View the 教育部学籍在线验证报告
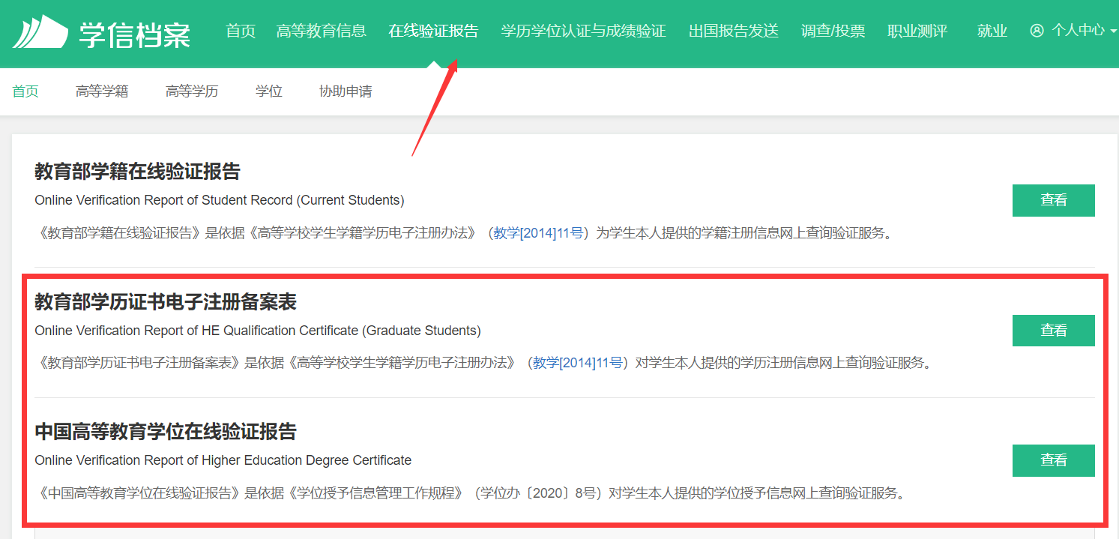Viewport: 1119px width, 539px height. point(1053,200)
